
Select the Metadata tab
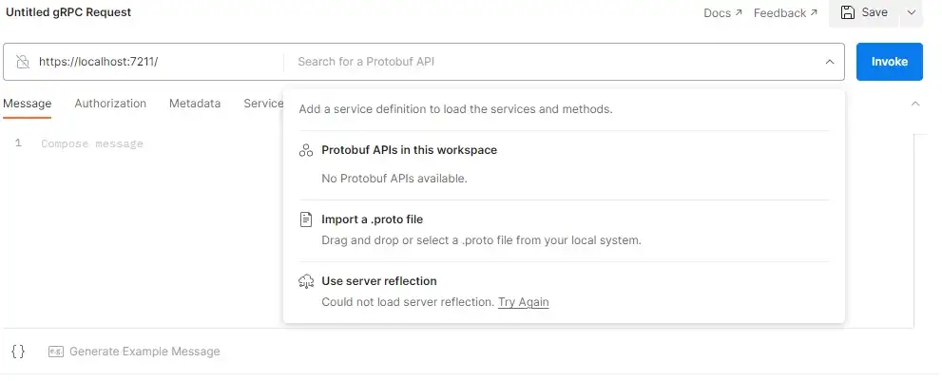(195, 104)
